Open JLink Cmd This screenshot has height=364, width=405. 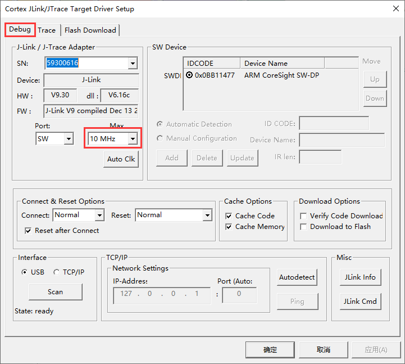[x=360, y=302]
